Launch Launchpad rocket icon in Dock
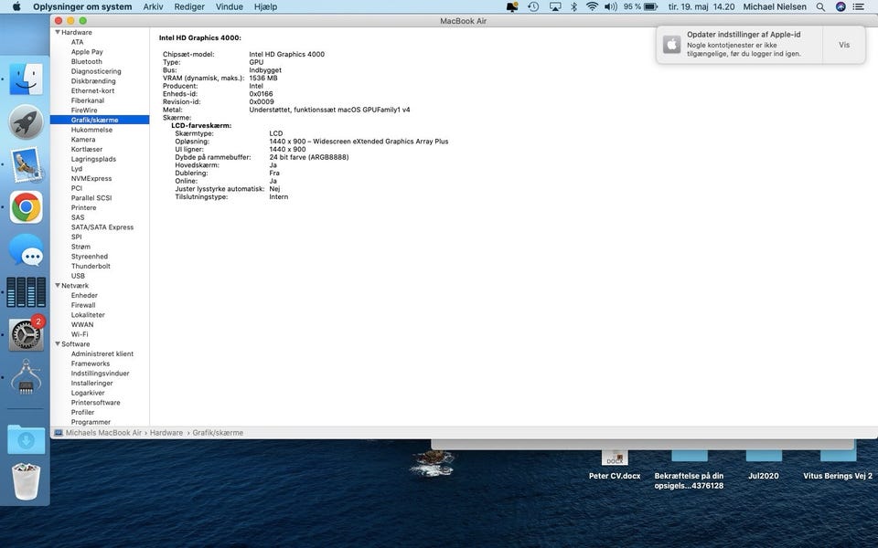Screen dimensions: 878x548 [x=26, y=121]
